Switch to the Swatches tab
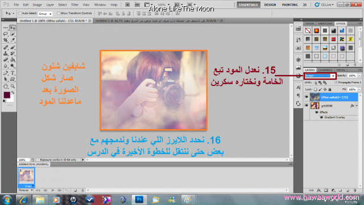 tap(325, 24)
